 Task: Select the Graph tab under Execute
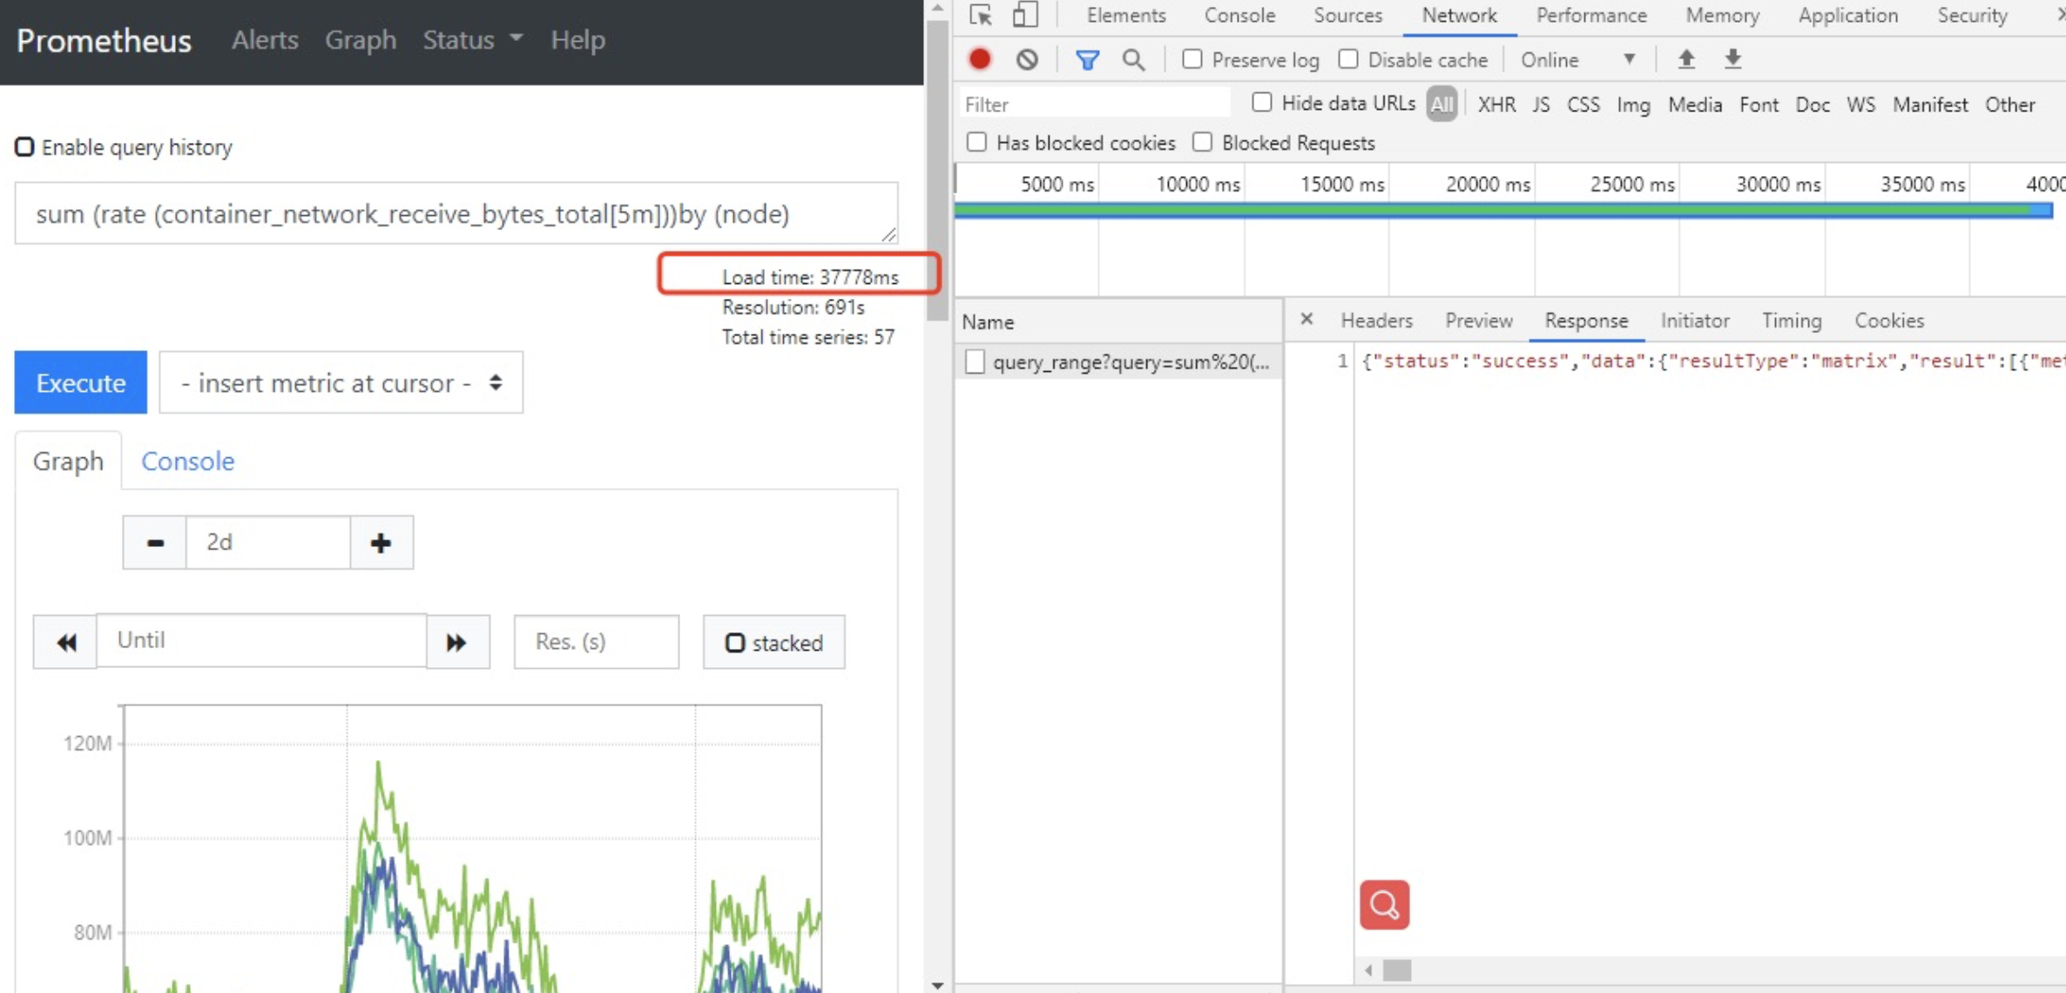click(x=68, y=461)
